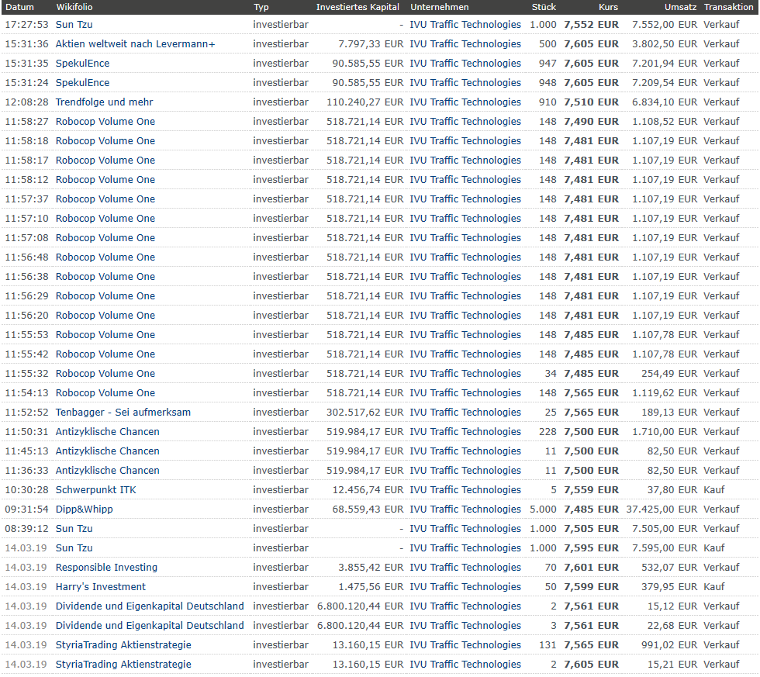Select the 7,510 EUR Kurs value
This screenshot has width=760, height=677.
tap(591, 102)
